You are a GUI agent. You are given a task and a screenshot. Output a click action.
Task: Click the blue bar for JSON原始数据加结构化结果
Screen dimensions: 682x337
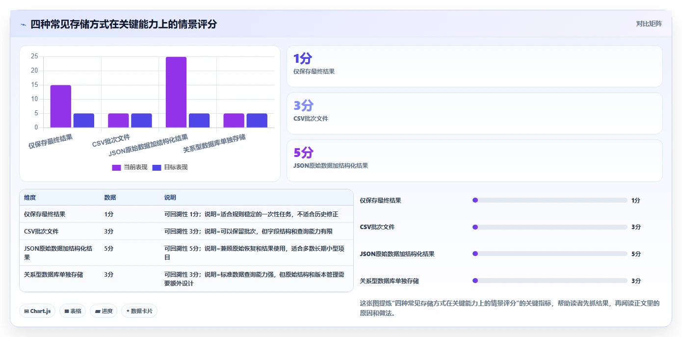coord(199,121)
